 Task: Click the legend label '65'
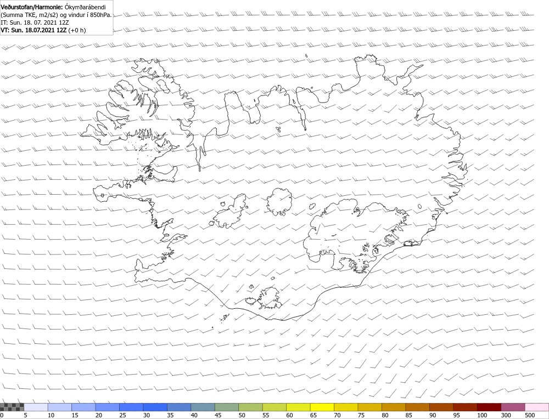pos(313,415)
